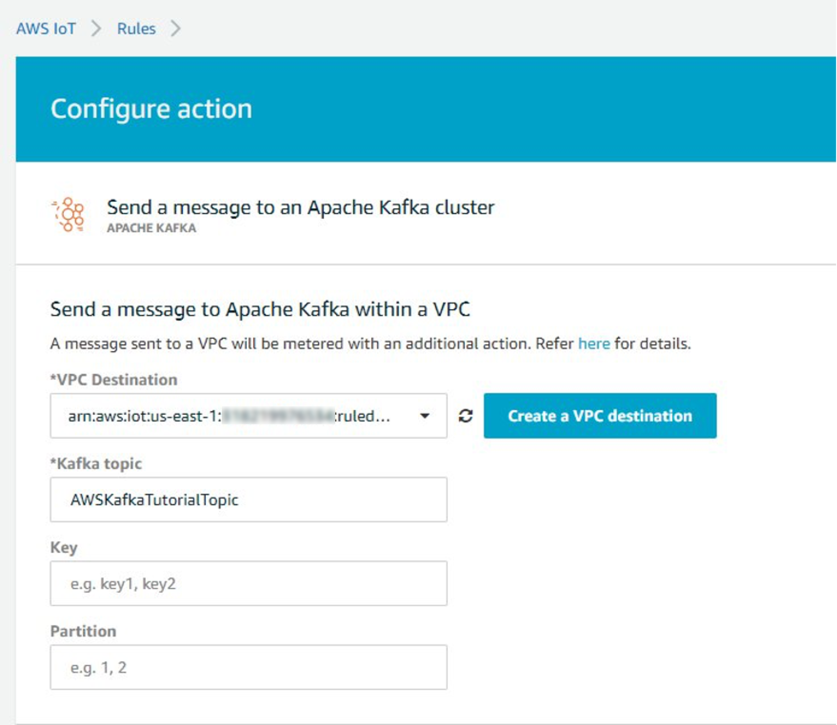This screenshot has width=837, height=725.
Task: Navigate to Rules breadcrumb link
Action: pos(136,29)
